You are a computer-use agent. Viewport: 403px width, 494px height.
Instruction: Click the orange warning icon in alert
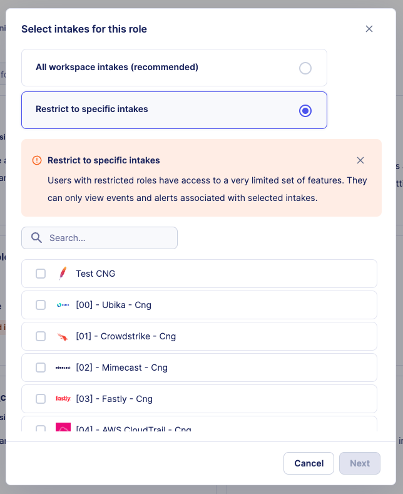(x=37, y=160)
